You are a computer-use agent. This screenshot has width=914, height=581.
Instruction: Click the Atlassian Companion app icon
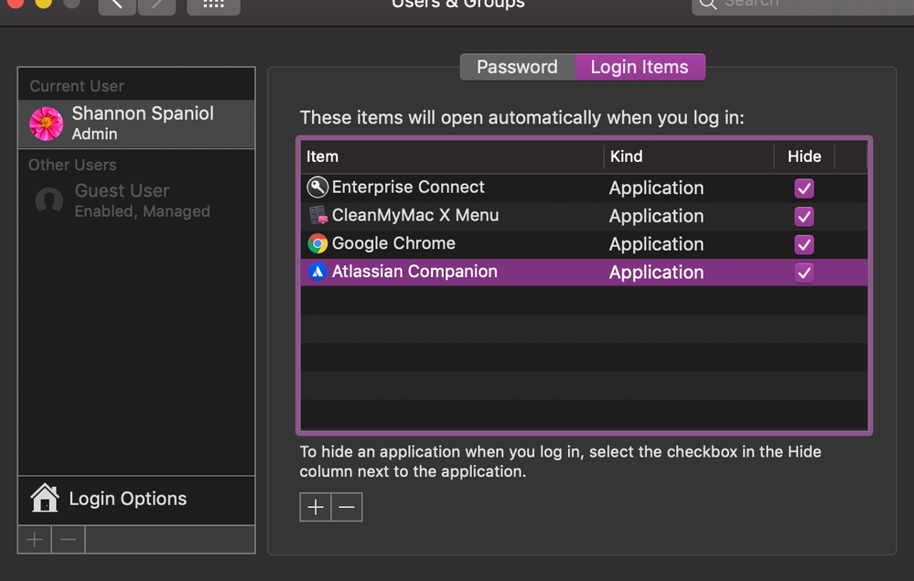click(317, 272)
